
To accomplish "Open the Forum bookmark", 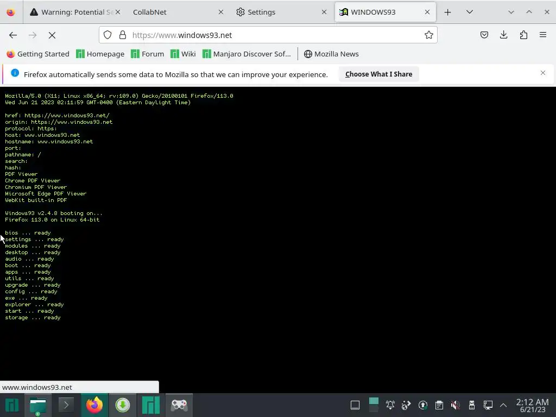I will click(x=148, y=54).
